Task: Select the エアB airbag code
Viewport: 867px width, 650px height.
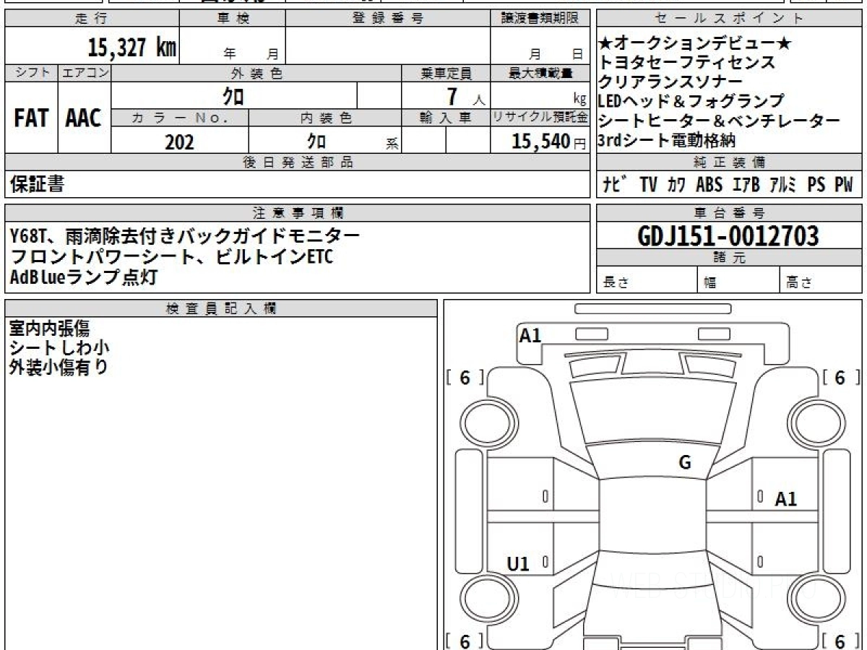Action: [x=746, y=186]
